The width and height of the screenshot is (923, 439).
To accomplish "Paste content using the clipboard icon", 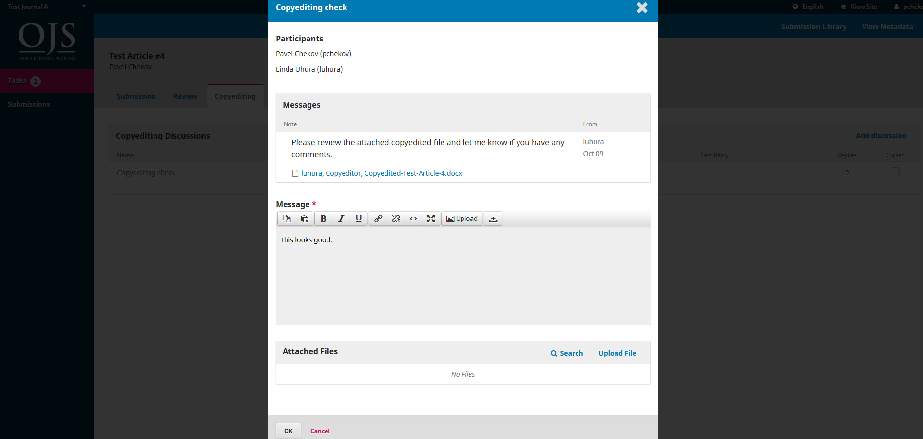I will tap(304, 219).
